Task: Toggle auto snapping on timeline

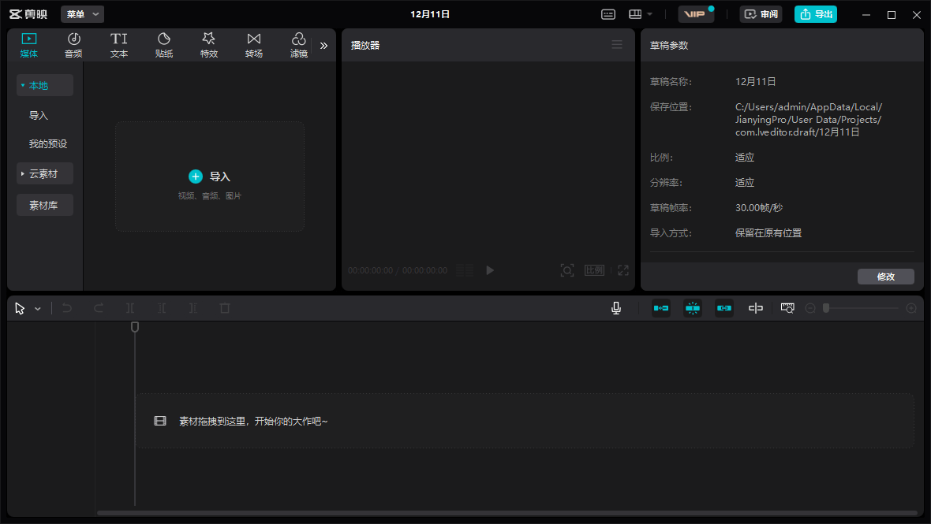Action: tap(692, 308)
